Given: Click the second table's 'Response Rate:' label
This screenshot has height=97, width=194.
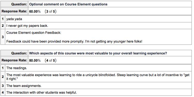Looking at the screenshot, I should 14,60.
